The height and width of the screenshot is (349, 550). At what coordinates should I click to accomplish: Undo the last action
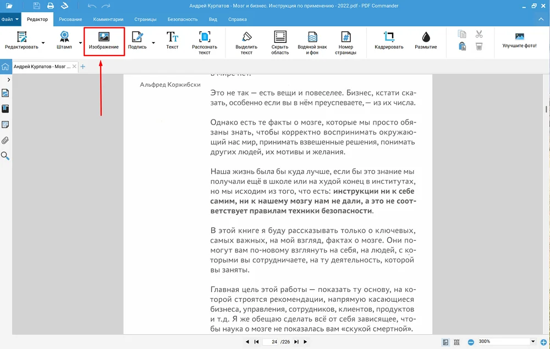[x=92, y=5]
